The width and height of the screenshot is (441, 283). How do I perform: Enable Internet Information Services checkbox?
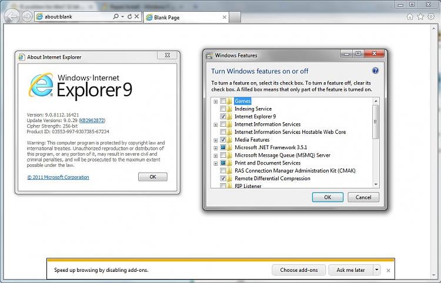[x=223, y=124]
